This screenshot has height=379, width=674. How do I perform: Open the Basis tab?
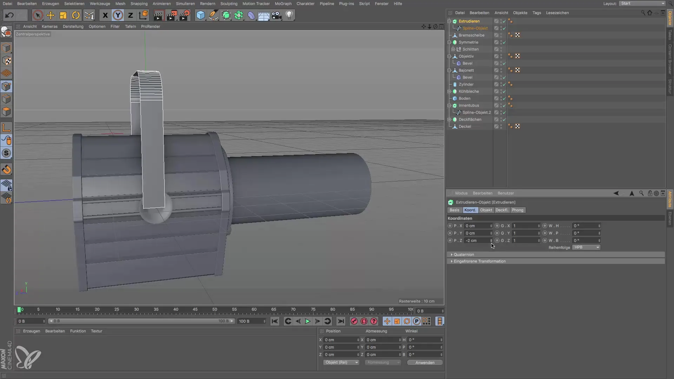[x=454, y=210]
